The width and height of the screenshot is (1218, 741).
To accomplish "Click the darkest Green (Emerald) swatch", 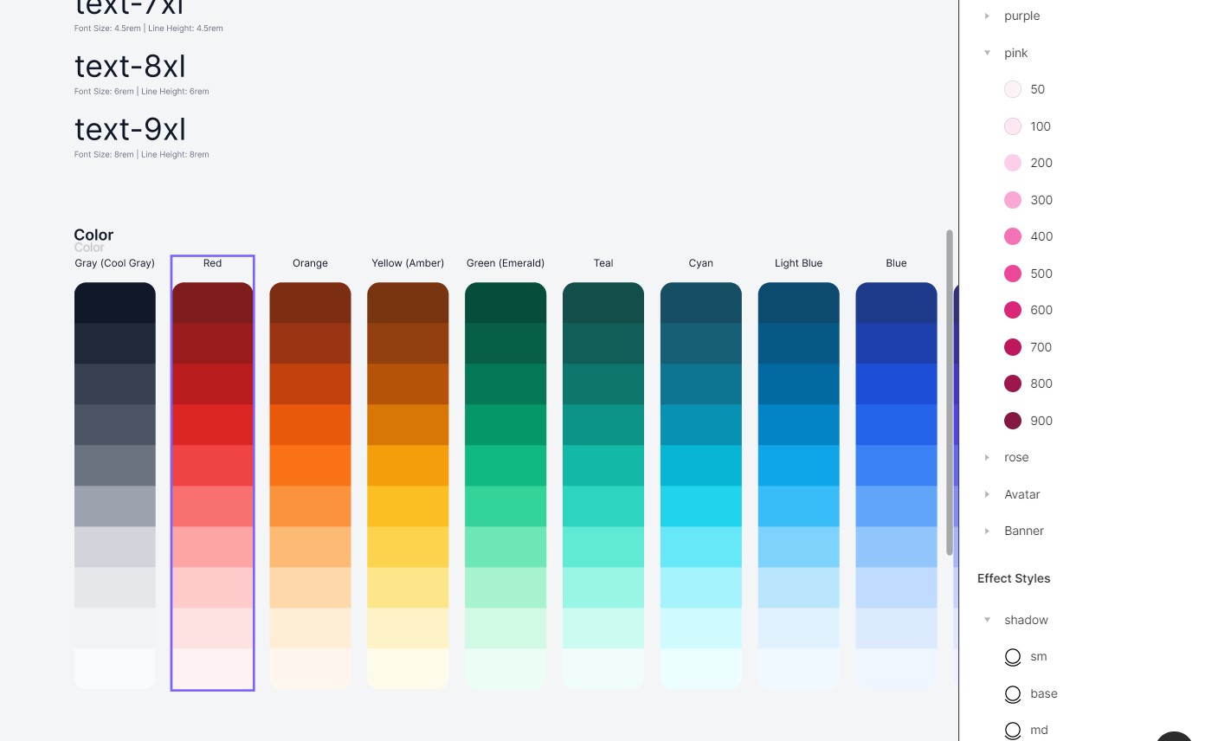I will tap(506, 303).
